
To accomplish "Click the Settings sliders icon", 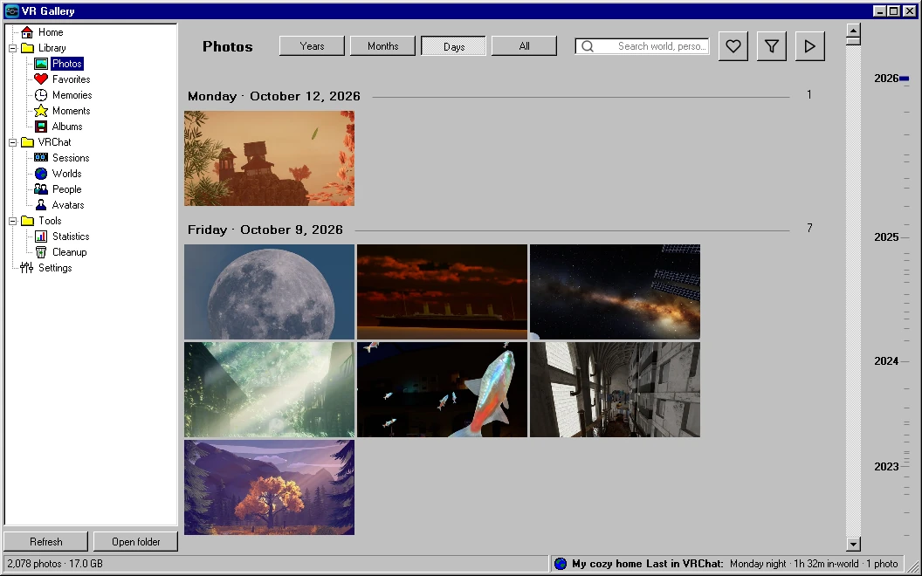I will (27, 268).
